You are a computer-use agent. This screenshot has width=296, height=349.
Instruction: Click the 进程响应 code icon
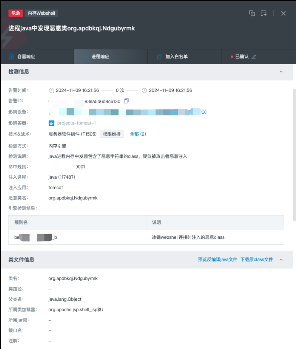(x=86, y=56)
